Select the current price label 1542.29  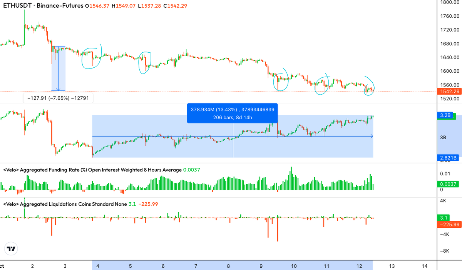pos(449,92)
